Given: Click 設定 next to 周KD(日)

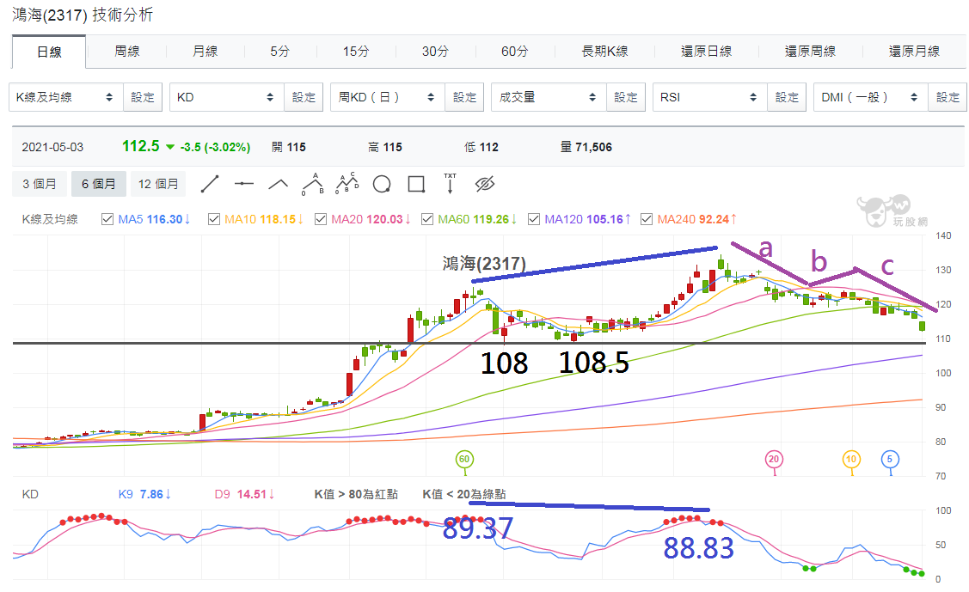Looking at the screenshot, I should [464, 98].
